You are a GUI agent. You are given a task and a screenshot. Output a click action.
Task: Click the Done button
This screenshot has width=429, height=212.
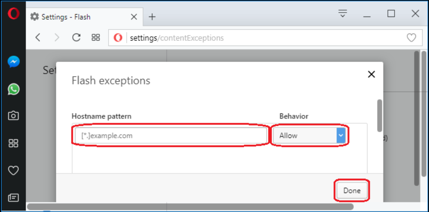(351, 190)
